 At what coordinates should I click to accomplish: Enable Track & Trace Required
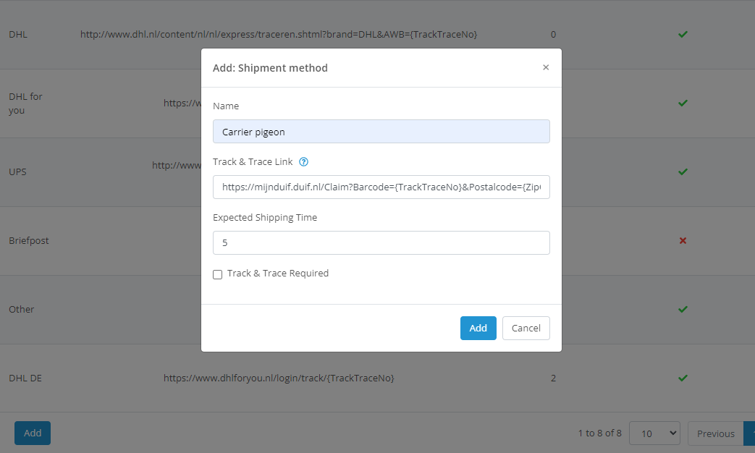click(x=217, y=274)
